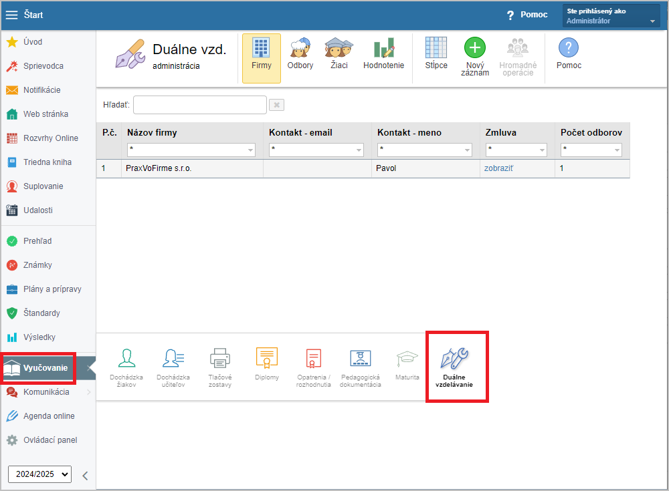Image resolution: width=669 pixels, height=491 pixels.
Task: Switch to the Žiaci tab
Action: click(x=339, y=53)
